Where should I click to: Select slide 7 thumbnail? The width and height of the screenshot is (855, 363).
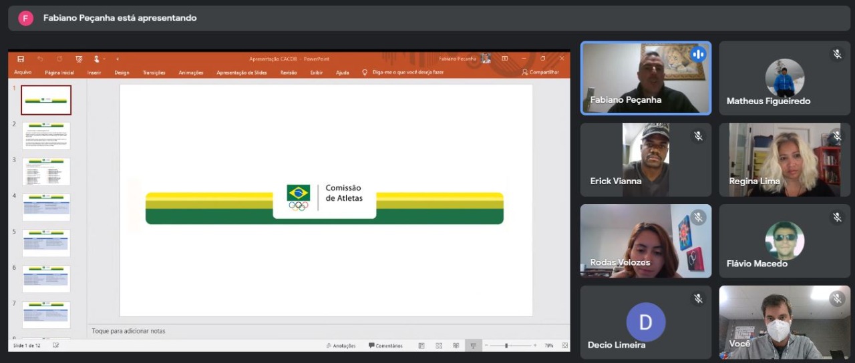[x=46, y=315]
